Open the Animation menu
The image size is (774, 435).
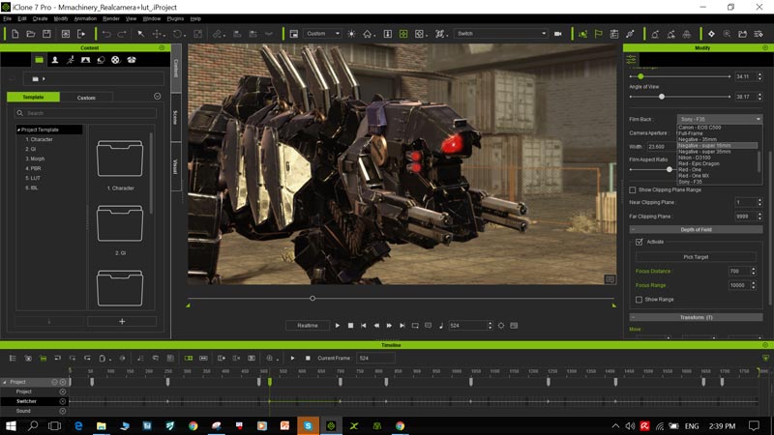85,18
